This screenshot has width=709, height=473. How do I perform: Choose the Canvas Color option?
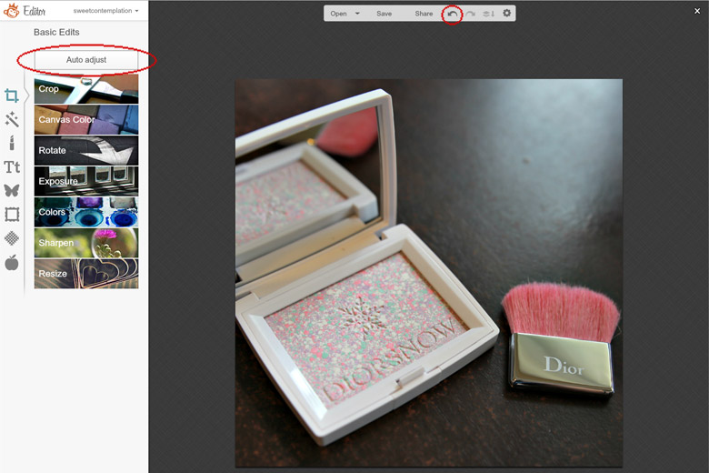(x=86, y=120)
